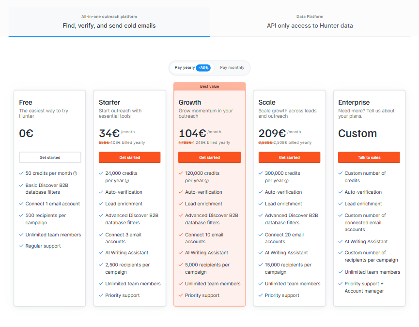Click Get started on the Scale plan

pyautogui.click(x=289, y=157)
